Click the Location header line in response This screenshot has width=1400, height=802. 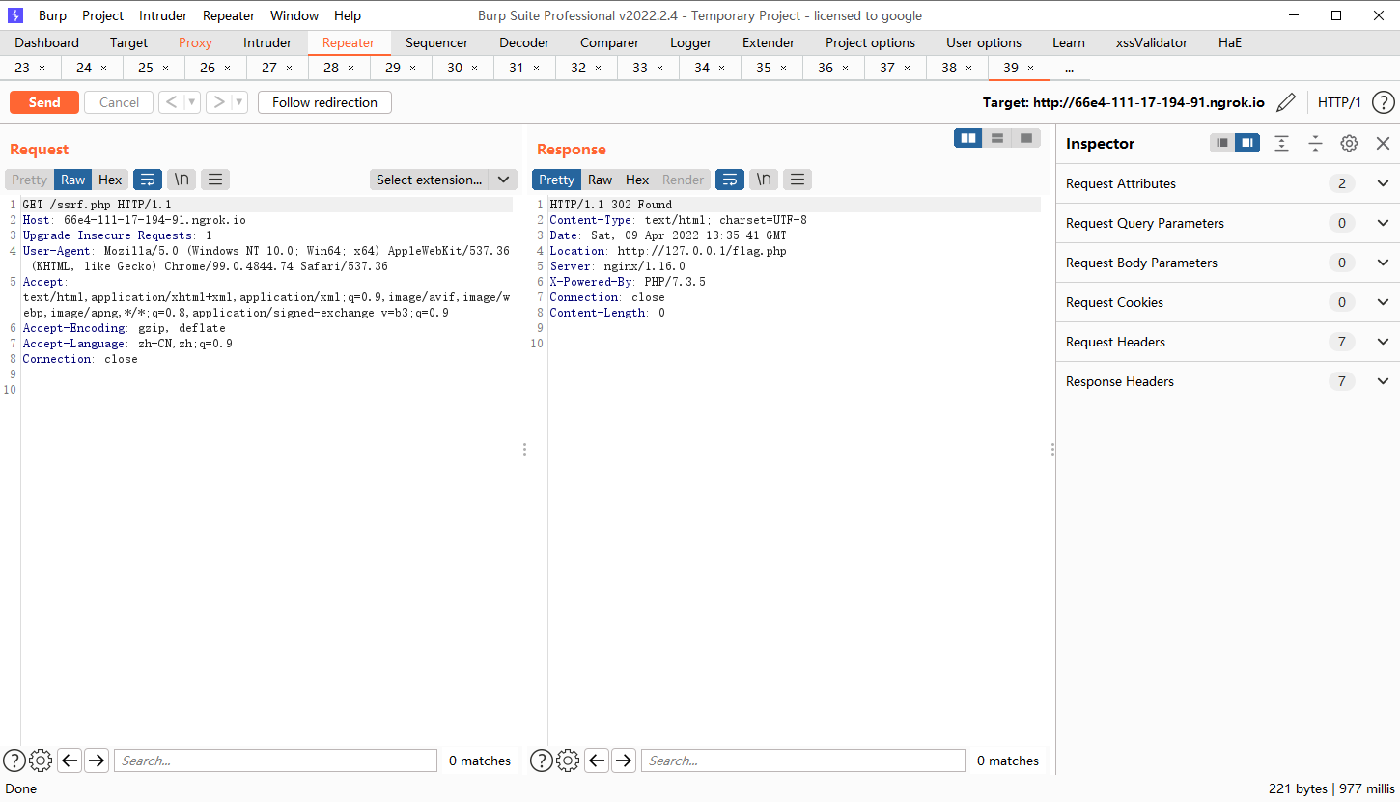click(668, 251)
